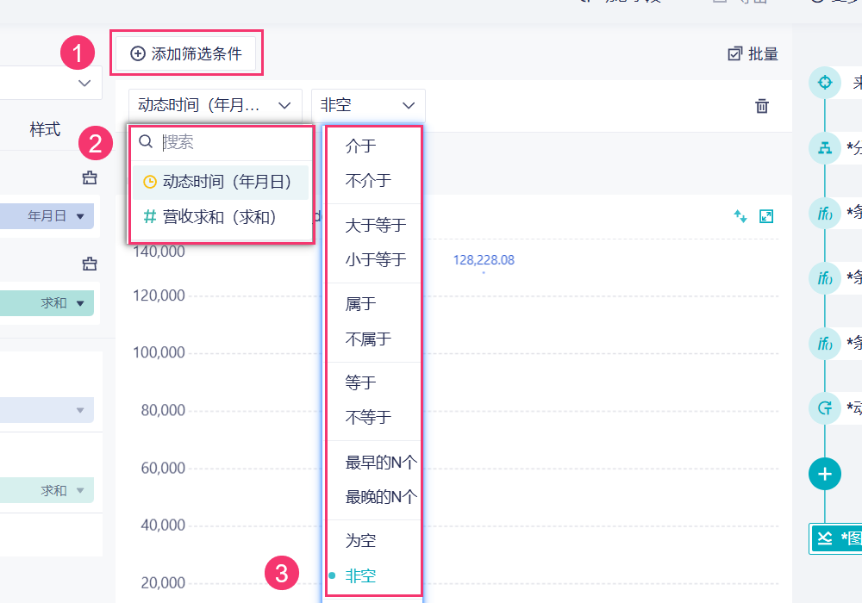Click the sparkle smart-chart icon

pyautogui.click(x=740, y=216)
